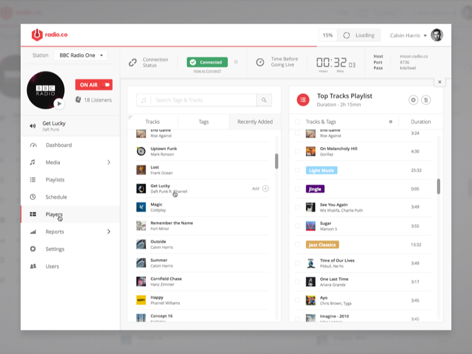The width and height of the screenshot is (472, 354).
Task: Open the BBC Radio One station dropdown
Action: click(81, 55)
